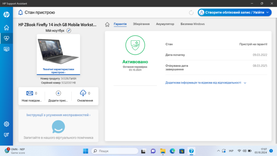Viewport: 277px width, 156px height.
Task: Select the device health heart icon in sidebar
Action: pyautogui.click(x=7, y=38)
